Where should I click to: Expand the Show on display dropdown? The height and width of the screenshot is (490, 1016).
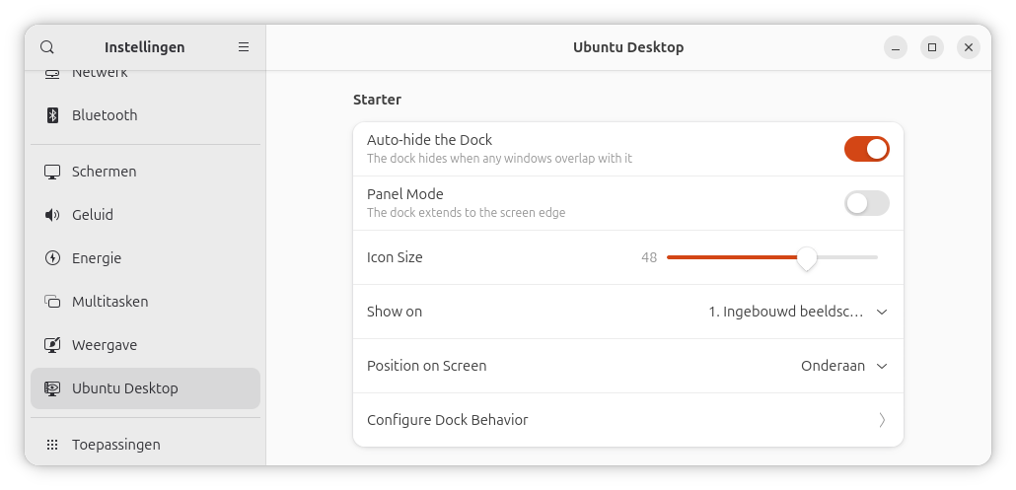click(797, 312)
